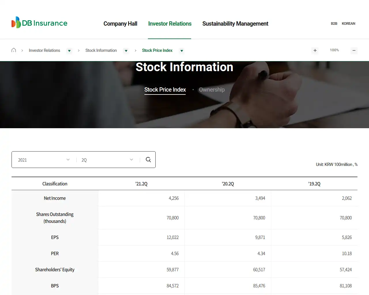Viewport: 369px width, 295px height.
Task: Open the Company Hall menu
Action: coord(120,24)
